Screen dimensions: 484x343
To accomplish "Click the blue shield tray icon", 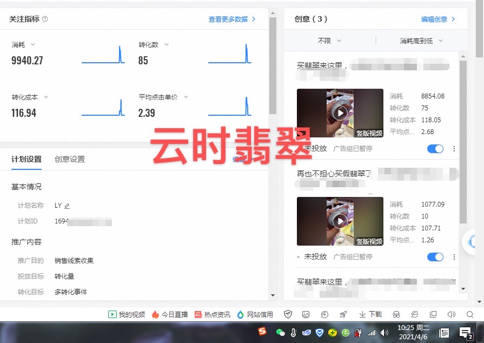I will (x=320, y=333).
